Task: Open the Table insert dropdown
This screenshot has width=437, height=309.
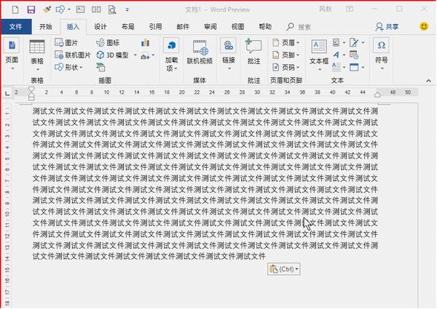Action: point(36,53)
